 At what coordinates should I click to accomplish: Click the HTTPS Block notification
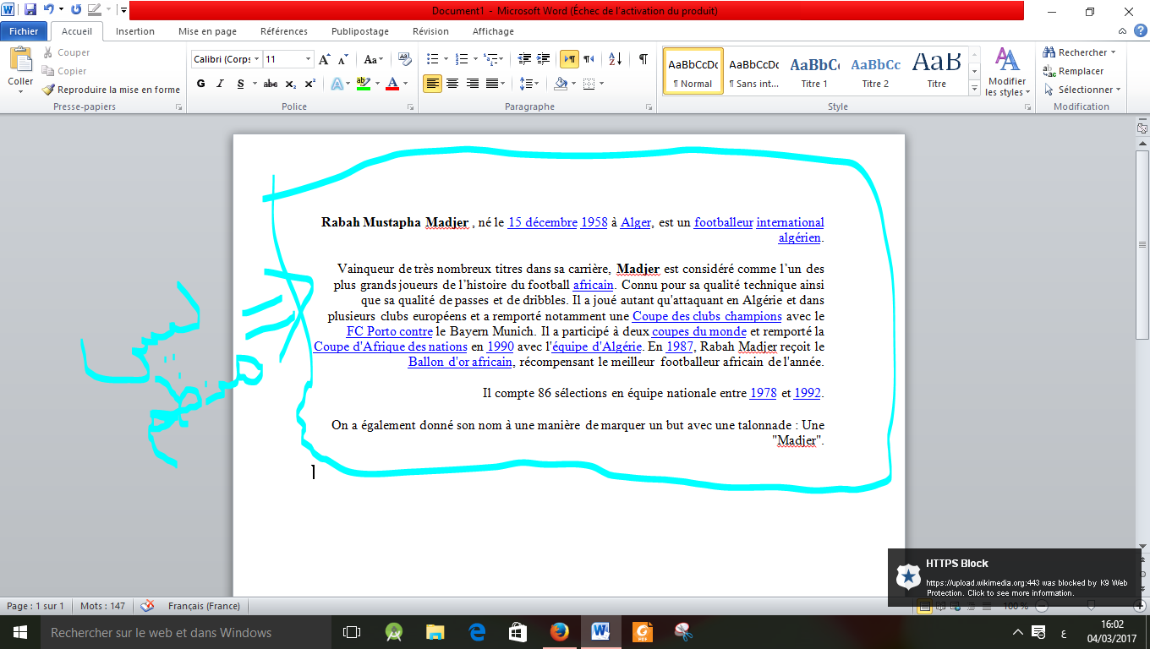(1015, 578)
